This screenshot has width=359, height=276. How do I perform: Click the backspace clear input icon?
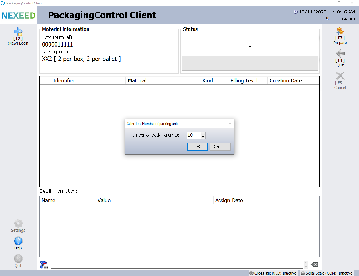point(314,265)
